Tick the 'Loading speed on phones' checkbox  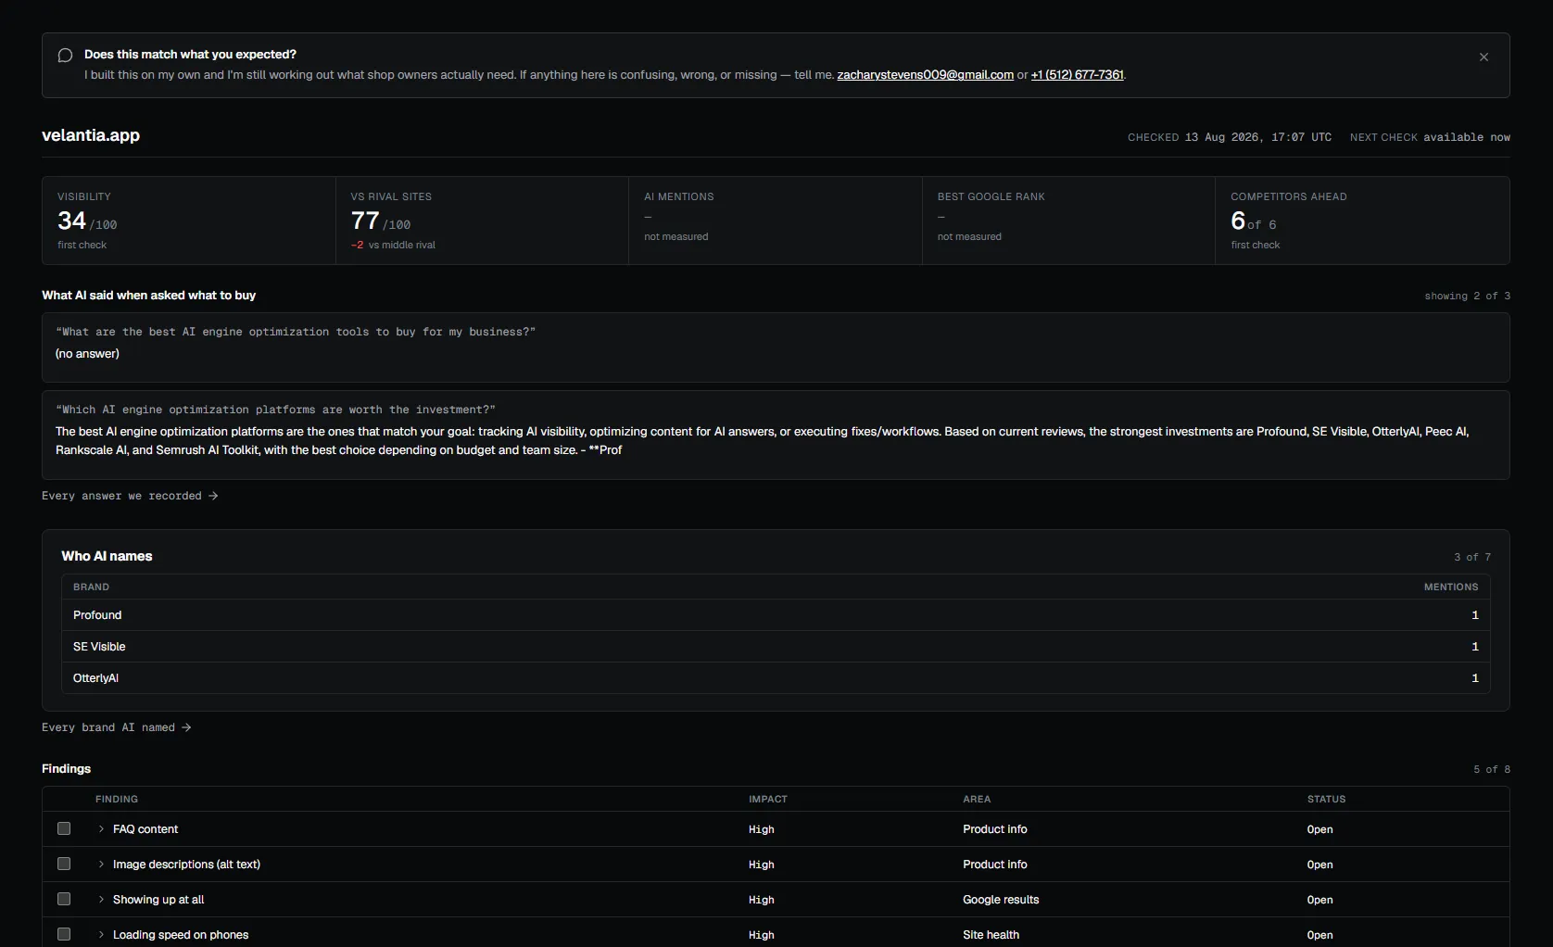click(64, 934)
